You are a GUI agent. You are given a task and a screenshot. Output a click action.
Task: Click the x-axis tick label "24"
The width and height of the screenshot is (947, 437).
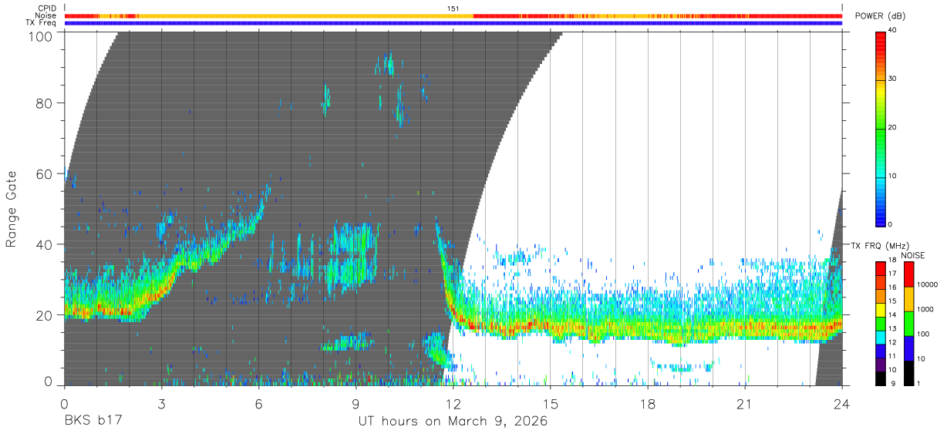841,403
